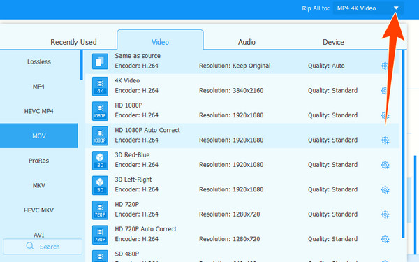Choose MP4 in the format sidebar

tap(39, 87)
